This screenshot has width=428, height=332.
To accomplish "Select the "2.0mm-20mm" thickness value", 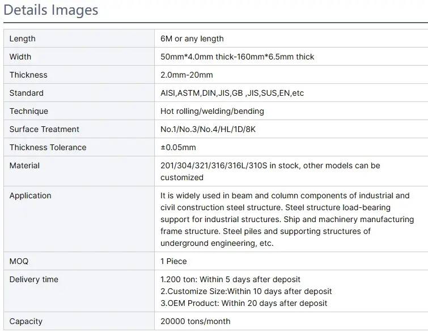I will click(187, 75).
